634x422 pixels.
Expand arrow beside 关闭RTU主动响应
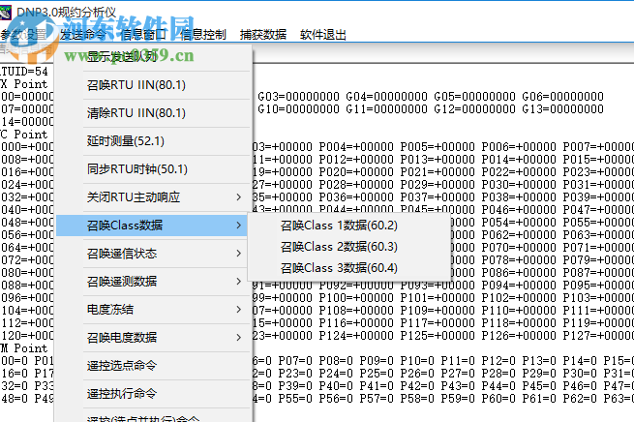[238, 197]
